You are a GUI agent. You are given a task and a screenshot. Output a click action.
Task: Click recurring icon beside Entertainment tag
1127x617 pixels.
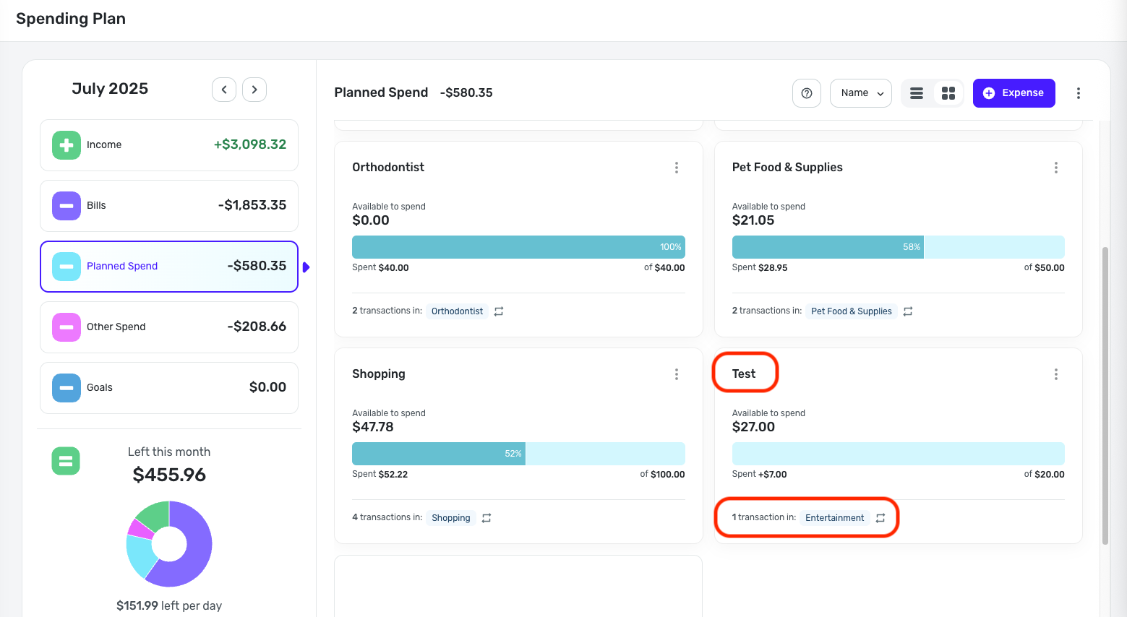(x=880, y=518)
